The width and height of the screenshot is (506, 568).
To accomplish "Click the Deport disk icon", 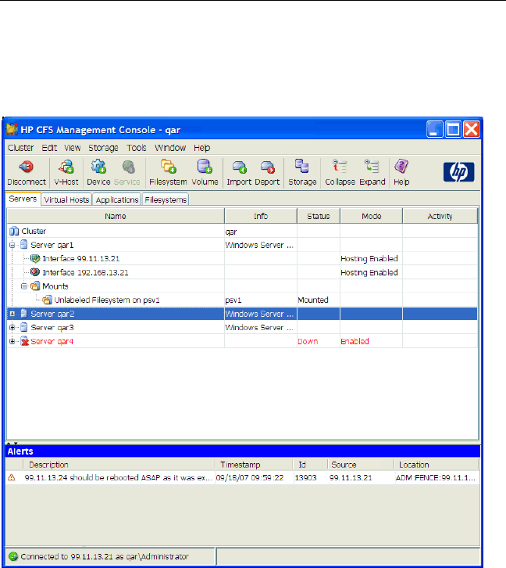I will click(x=268, y=167).
